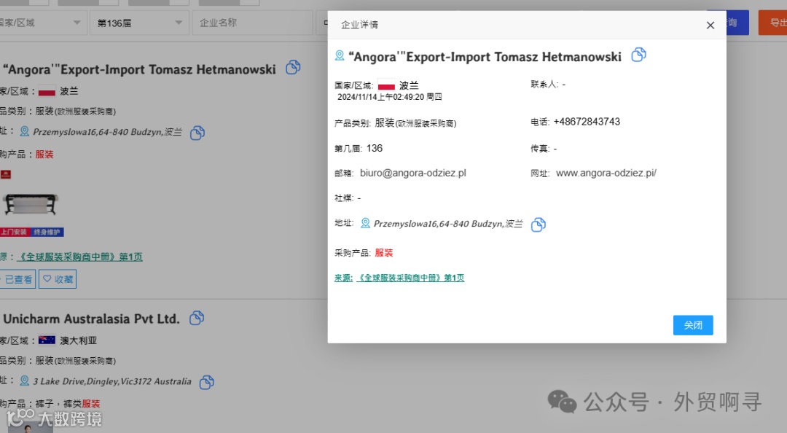Copy company name in the dialog title
Screen dimensions: 787x433
point(638,55)
